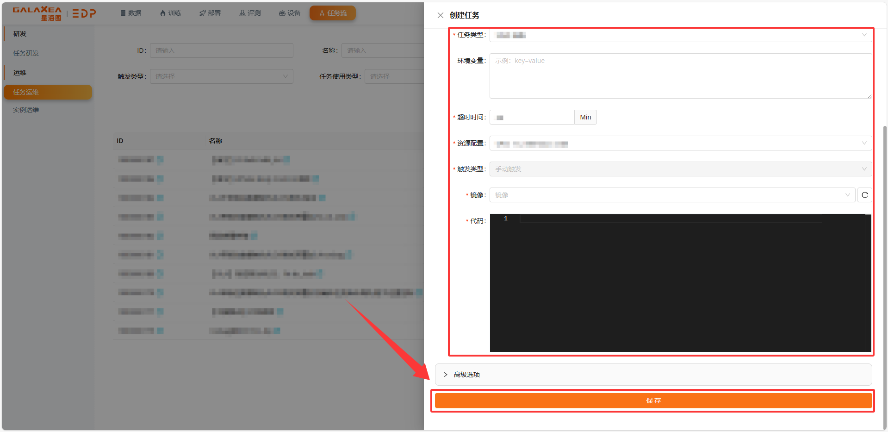Go to the 部署 section
Screen dimensions: 888x432
pyautogui.click(x=210, y=13)
